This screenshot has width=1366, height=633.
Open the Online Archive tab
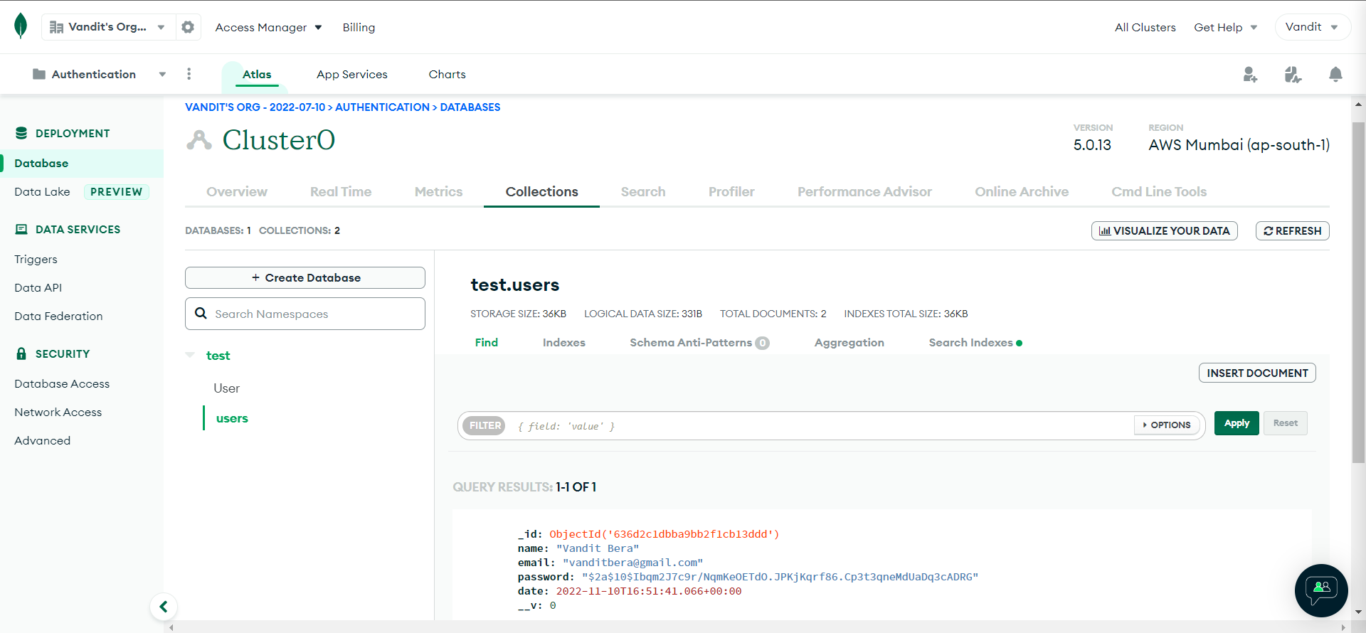[x=1022, y=191]
